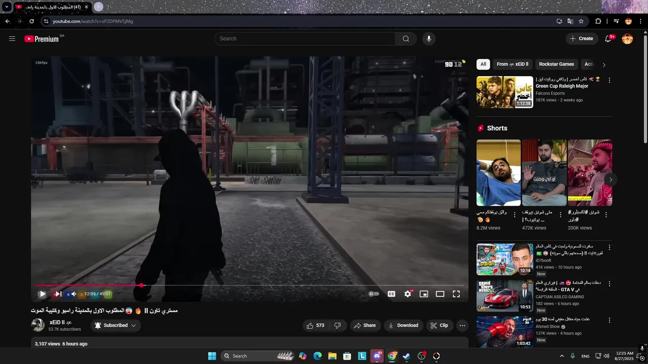This screenshot has width=648, height=364.
Task: Select the All filter chip
Action: point(483,64)
